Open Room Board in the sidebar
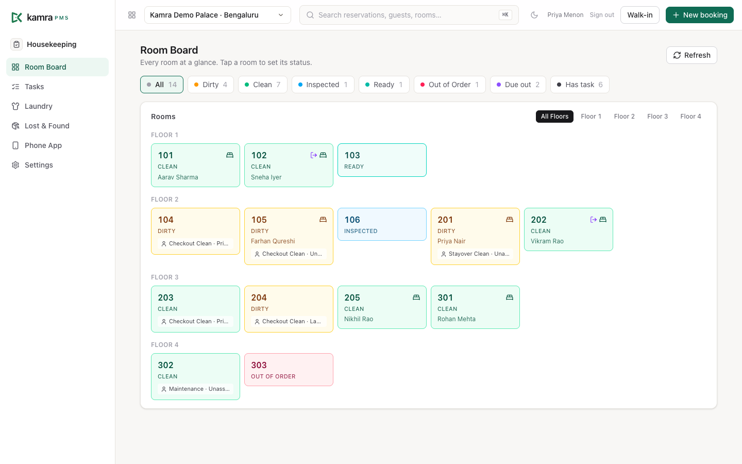The image size is (742, 464). (57, 67)
